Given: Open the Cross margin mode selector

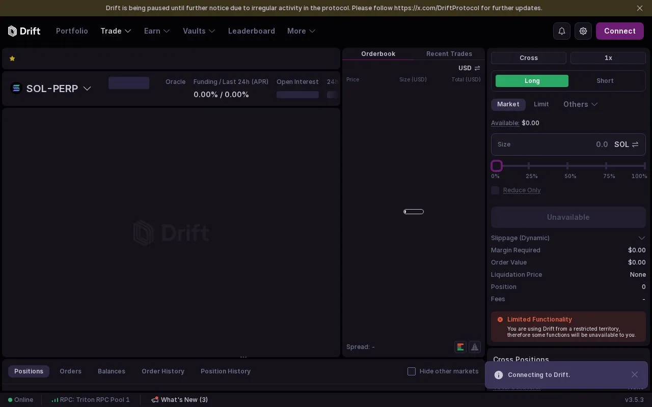Looking at the screenshot, I should coord(529,58).
